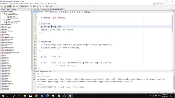Click the code editor vertical scrollbar
The width and height of the screenshot is (175, 98).
173,24
